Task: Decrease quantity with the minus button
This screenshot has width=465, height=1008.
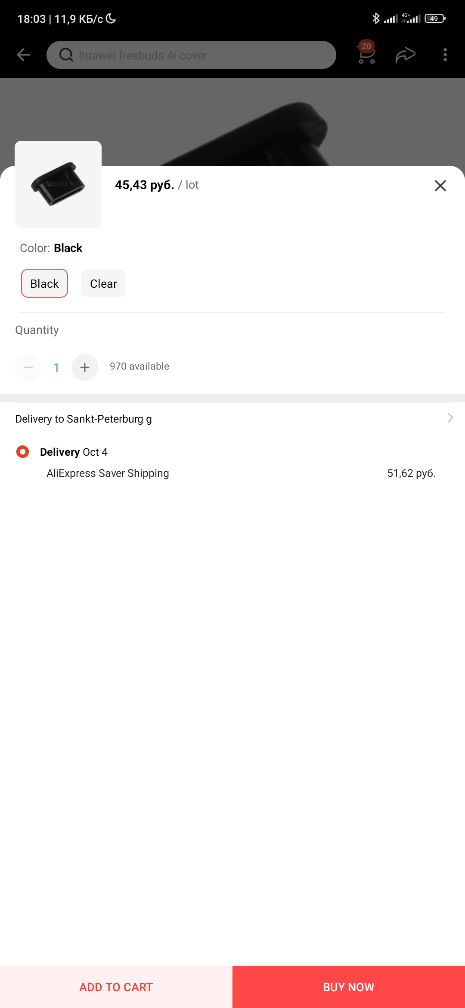Action: (28, 367)
